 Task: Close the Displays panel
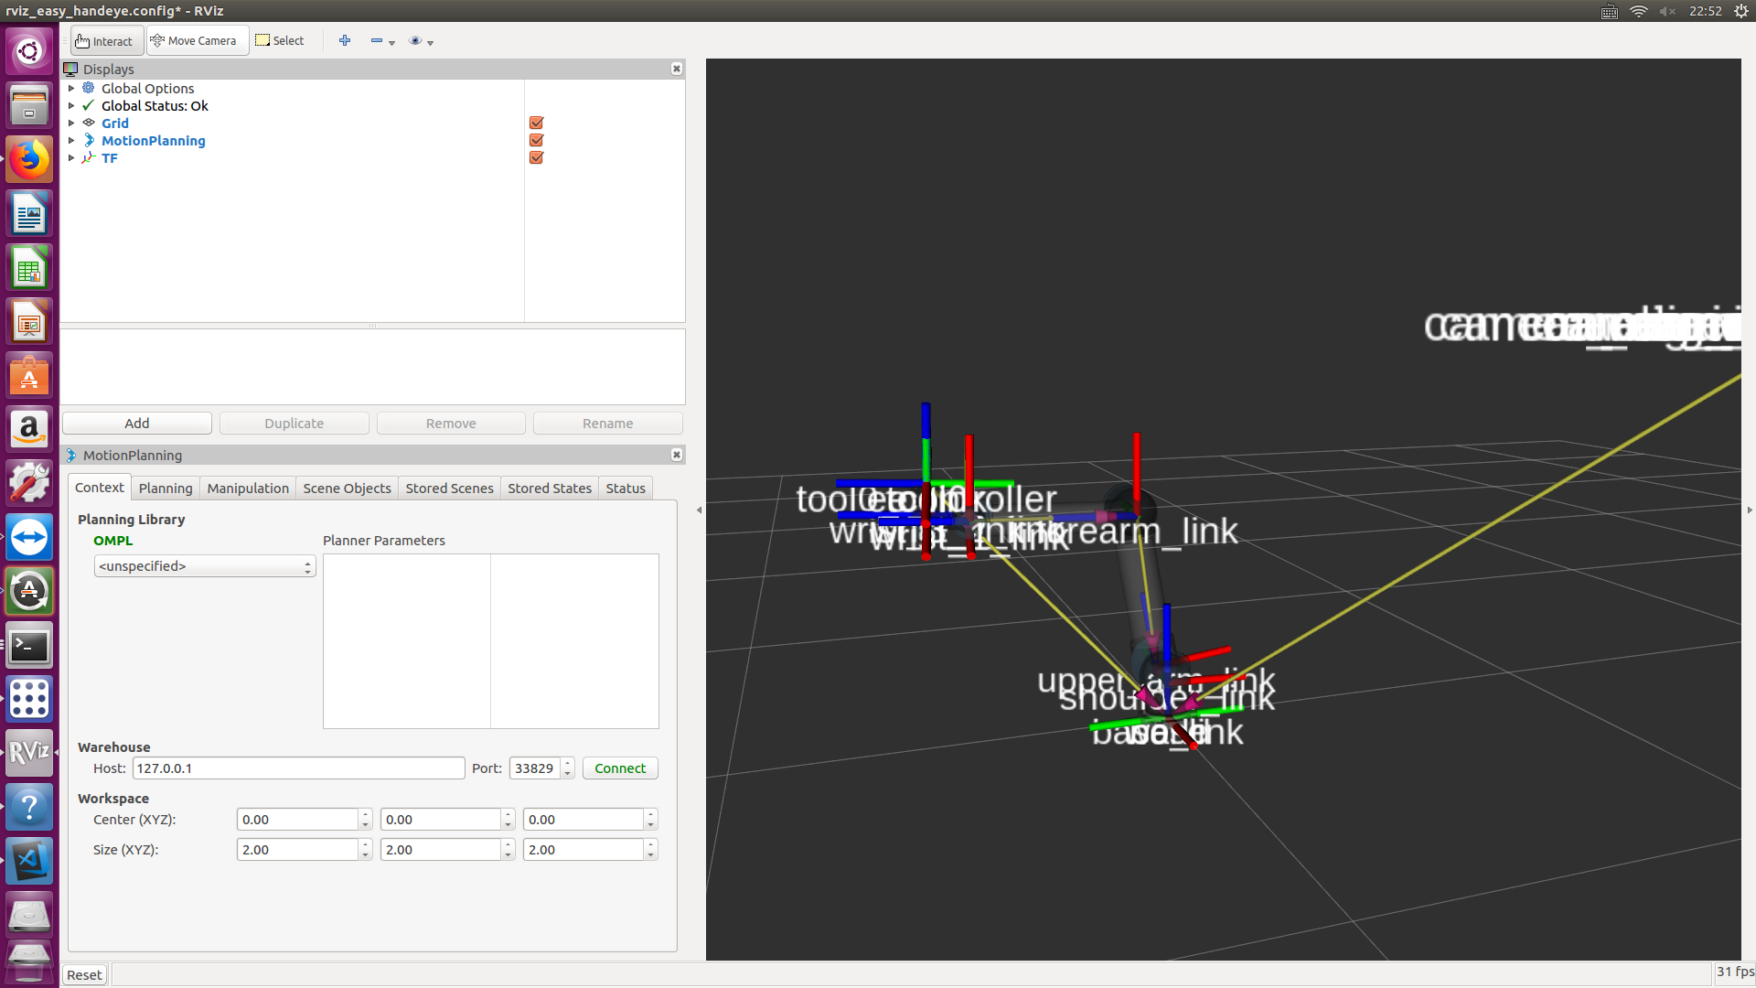coord(677,69)
